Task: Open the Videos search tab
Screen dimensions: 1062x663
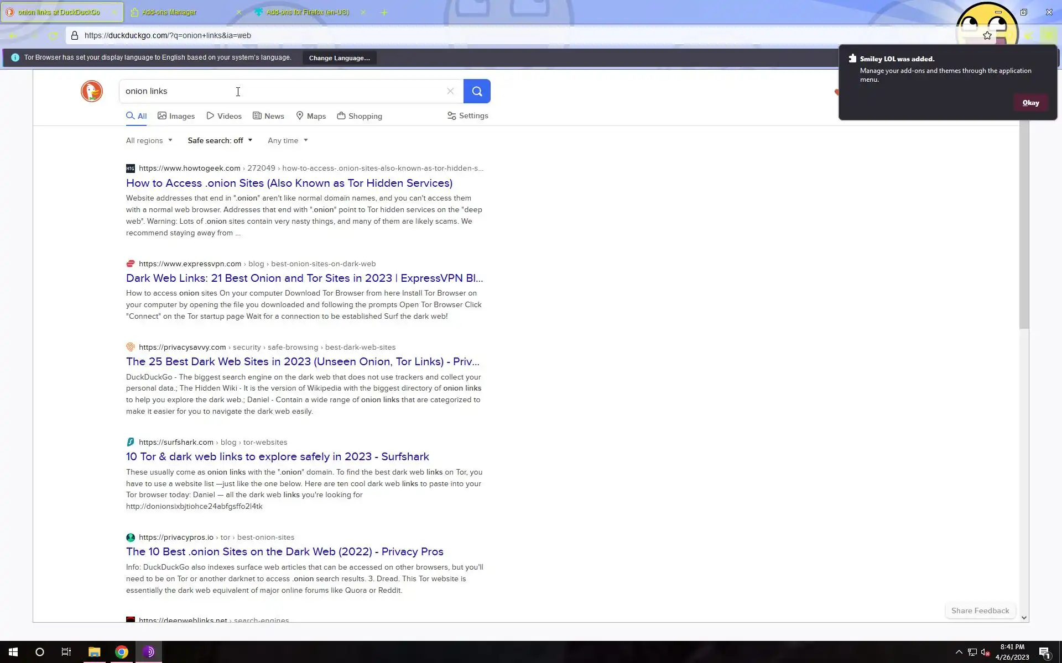Action: click(x=224, y=116)
